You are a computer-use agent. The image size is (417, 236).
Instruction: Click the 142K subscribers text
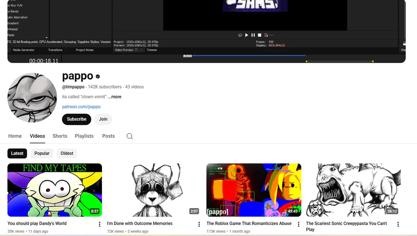(105, 87)
